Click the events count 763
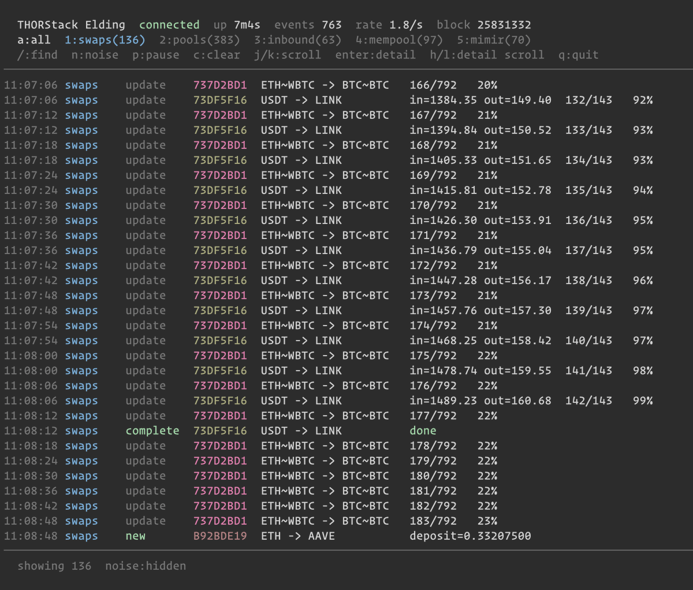Image resolution: width=693 pixels, height=590 pixels. [331, 25]
